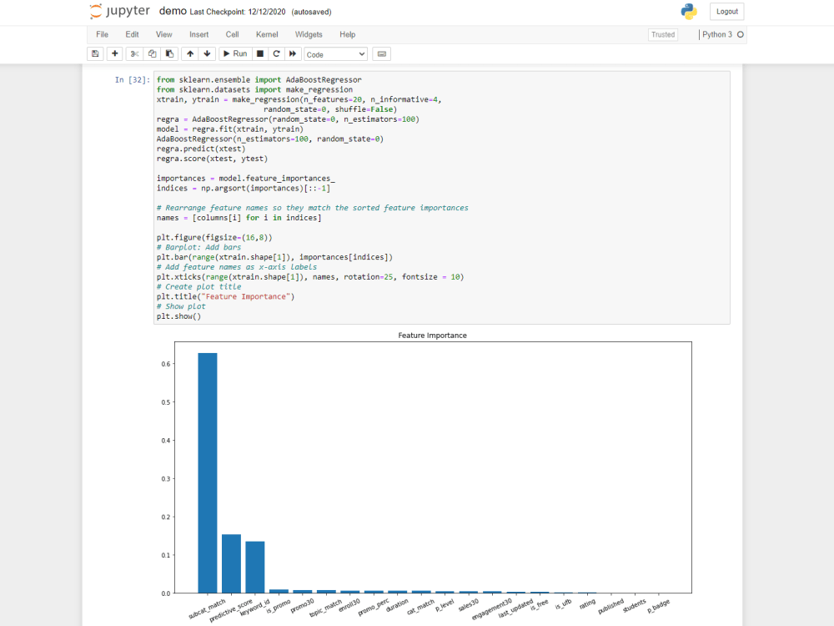Click the Trusted notebook indicator
This screenshot has height=626, width=834.
tap(663, 34)
